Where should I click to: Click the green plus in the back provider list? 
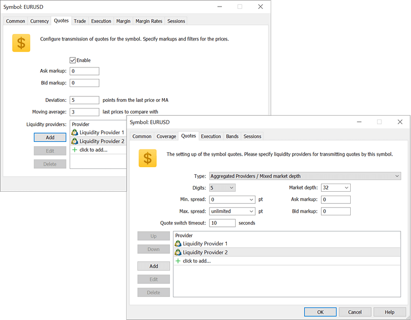75,150
